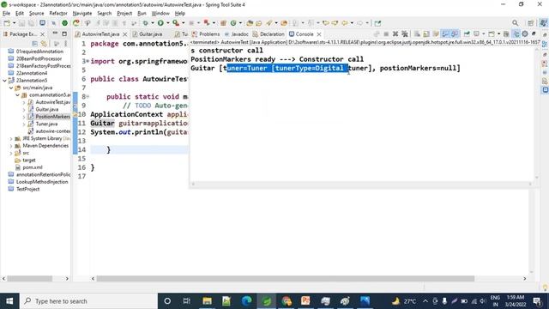Open the Window menu

[160, 14]
